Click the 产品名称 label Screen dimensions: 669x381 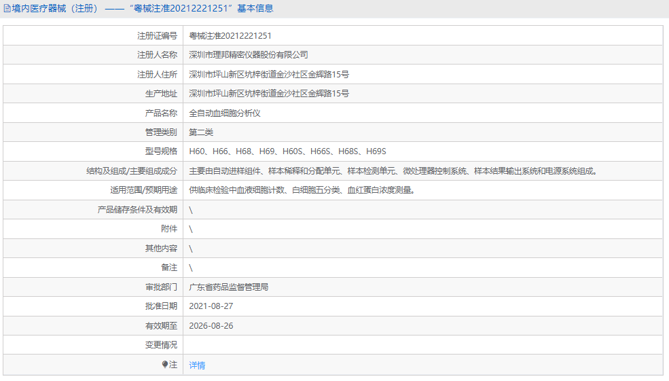click(x=161, y=113)
